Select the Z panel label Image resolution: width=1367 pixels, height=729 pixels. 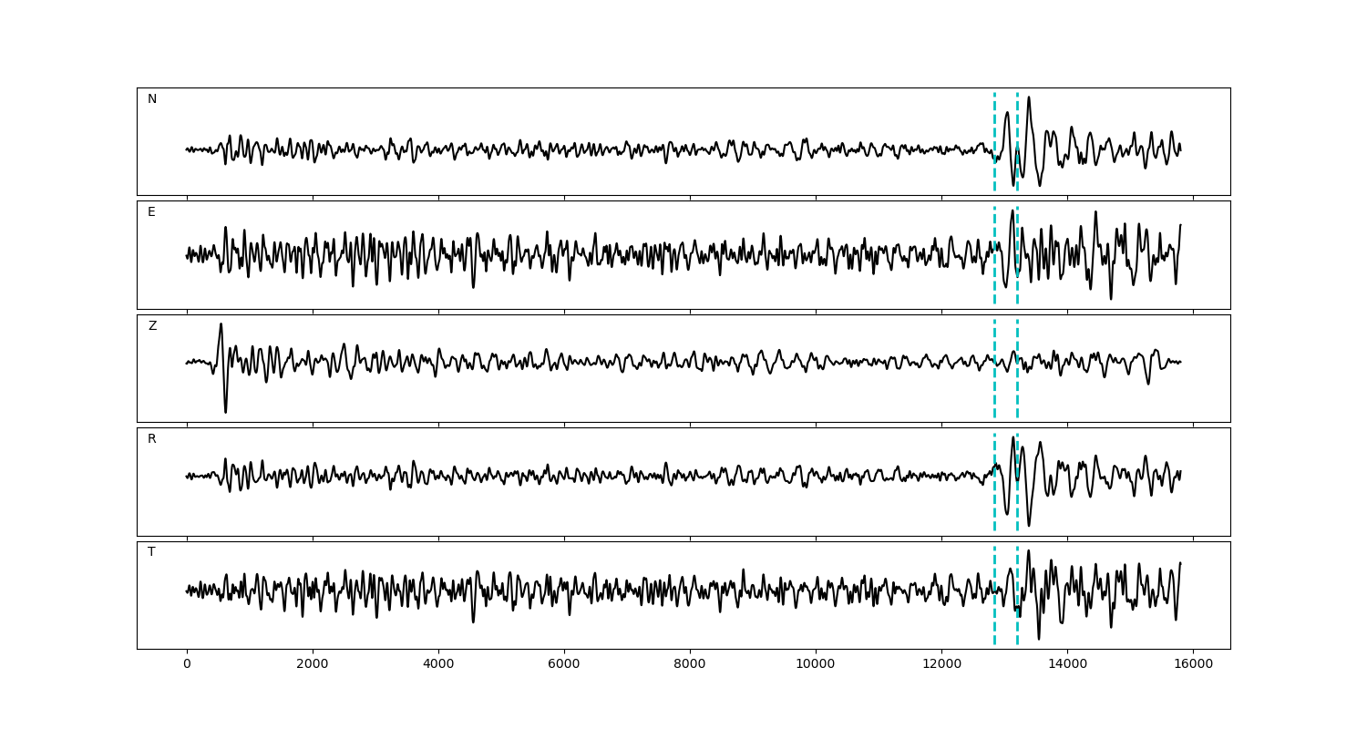click(152, 326)
